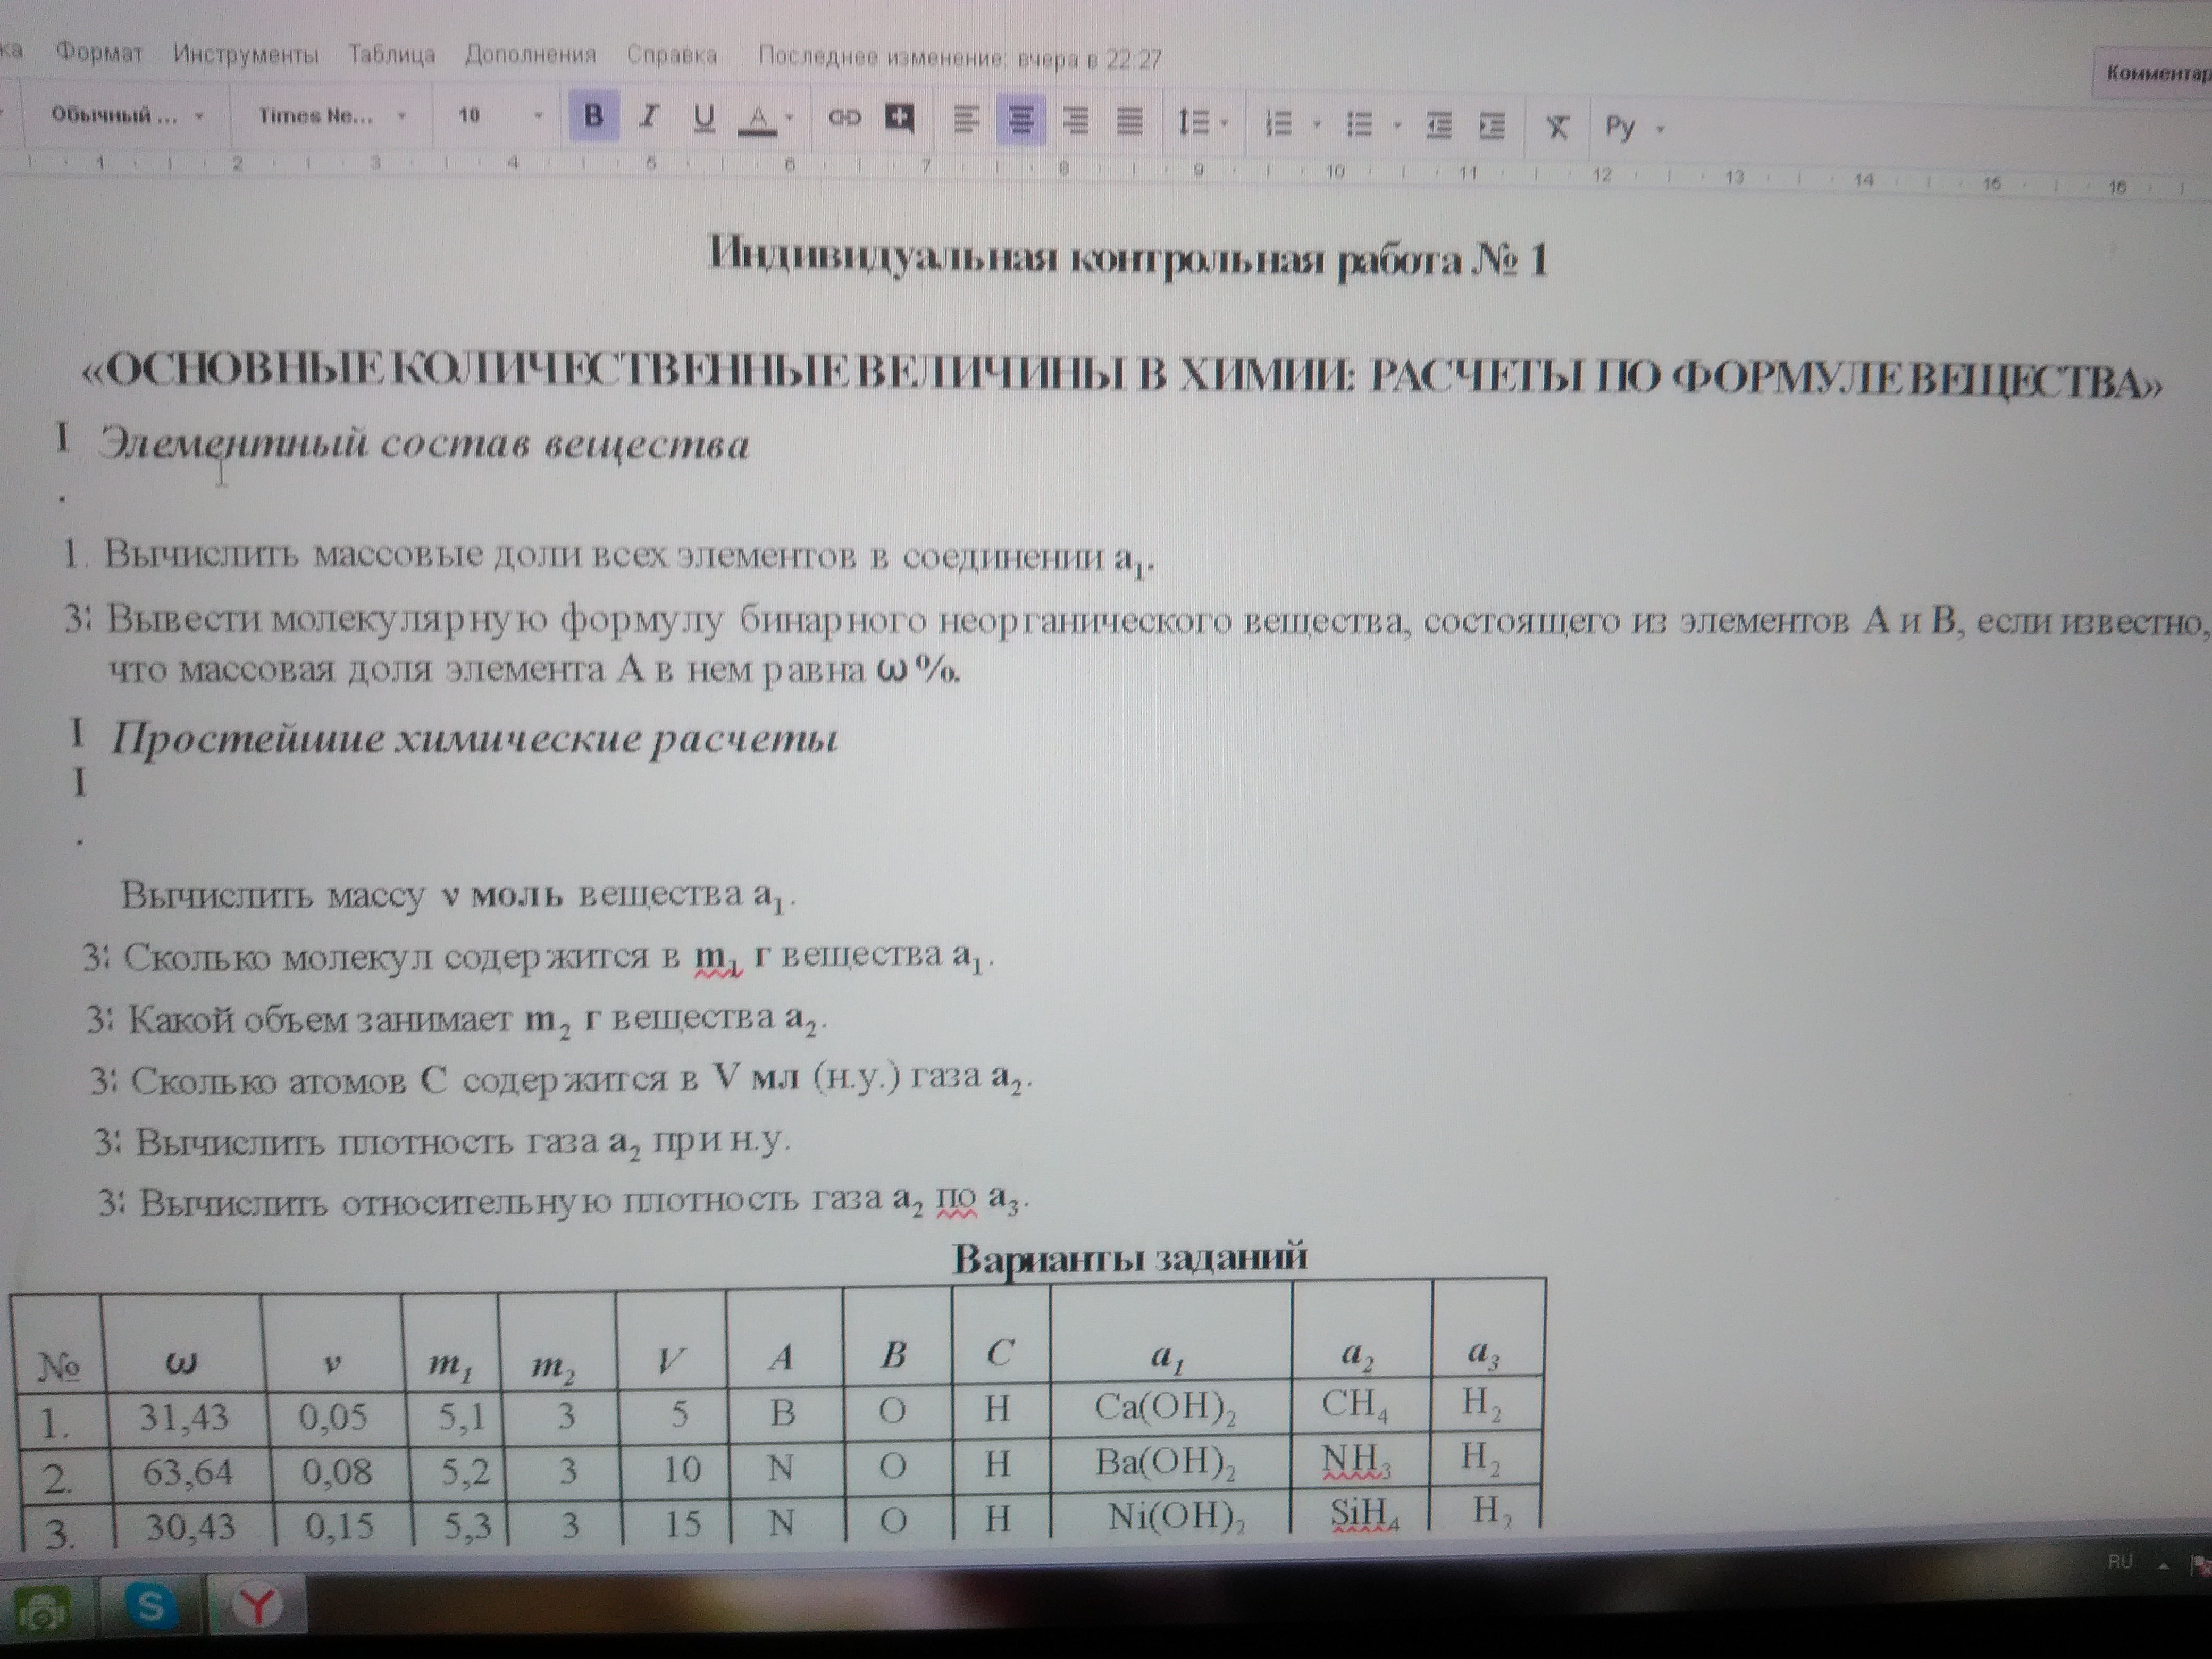The width and height of the screenshot is (2212, 1659).
Task: Click the add comment icon
Action: coord(899,118)
